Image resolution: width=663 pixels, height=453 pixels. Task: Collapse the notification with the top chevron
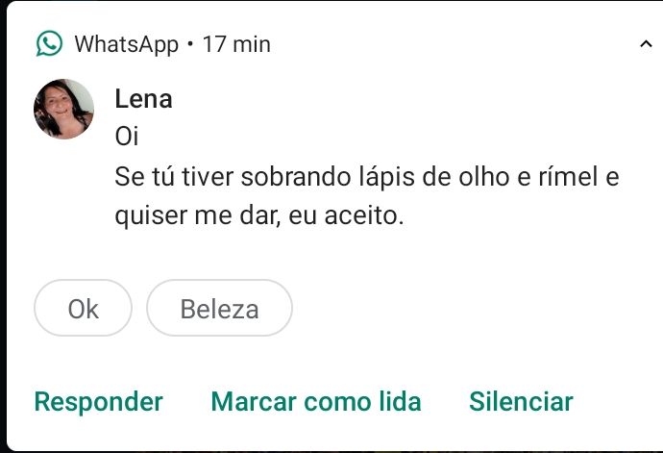tap(645, 44)
